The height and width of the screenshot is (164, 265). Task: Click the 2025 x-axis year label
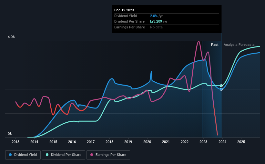241,142
